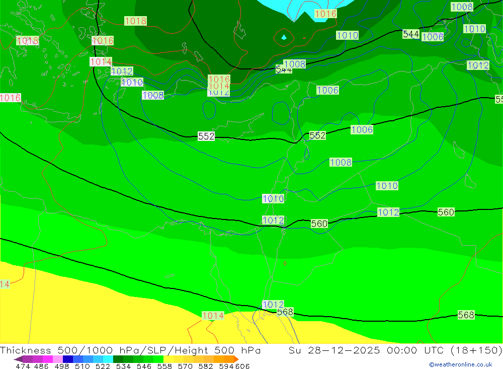
Task: Click the 552 label with white background
Action: (206, 136)
